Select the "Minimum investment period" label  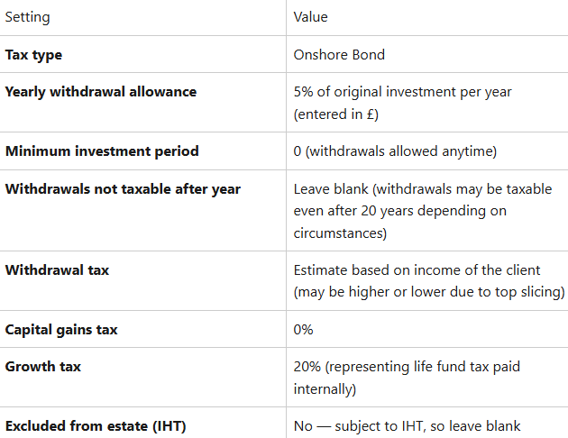[102, 151]
